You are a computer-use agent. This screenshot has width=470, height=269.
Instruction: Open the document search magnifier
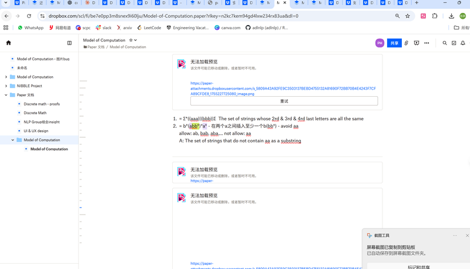445,43
